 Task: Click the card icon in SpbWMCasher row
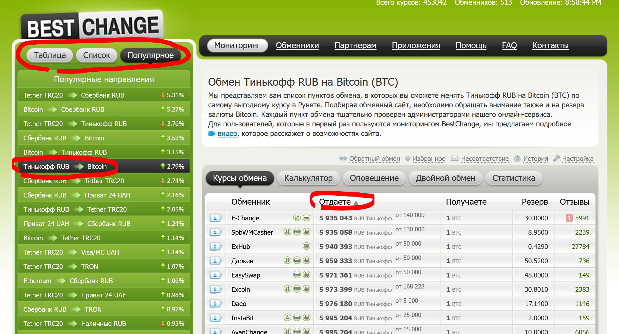tap(297, 232)
